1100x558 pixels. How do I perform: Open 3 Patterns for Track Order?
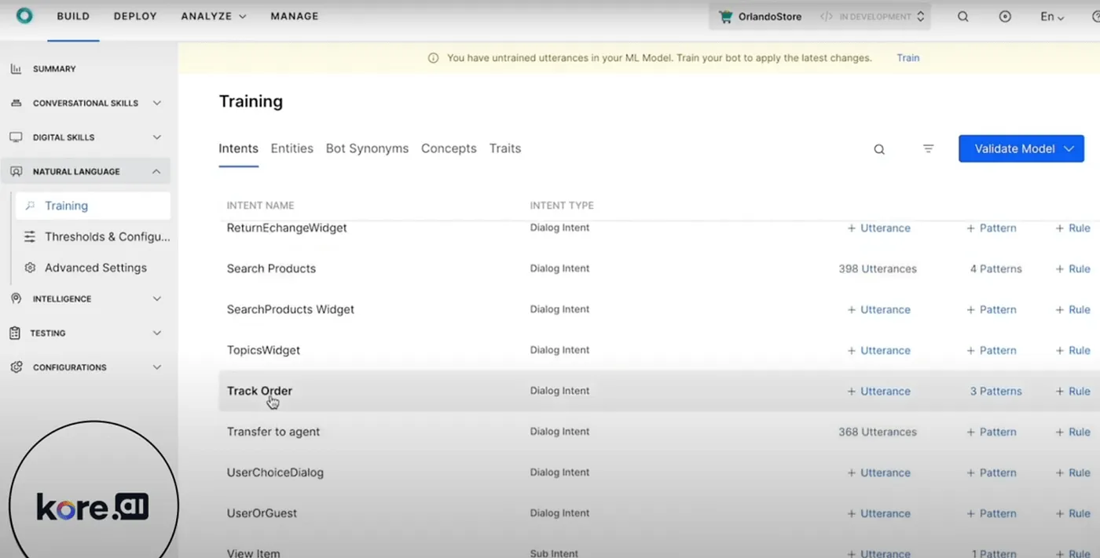(995, 391)
